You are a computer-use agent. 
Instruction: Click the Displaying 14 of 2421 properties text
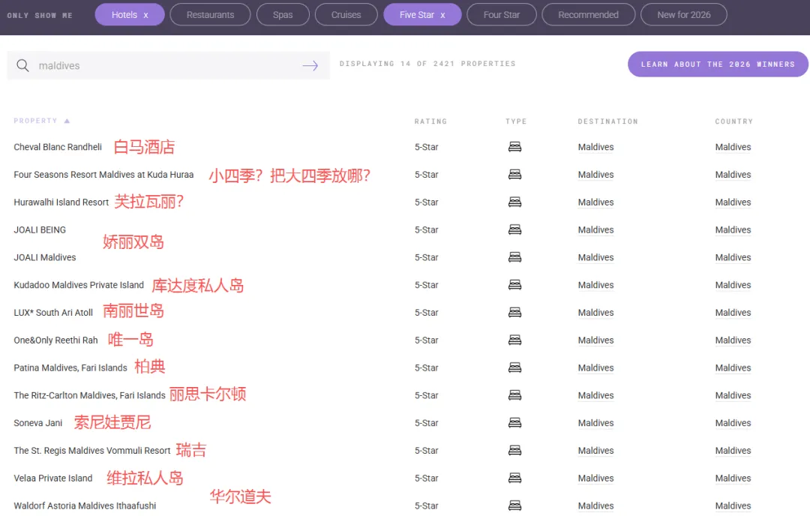click(427, 64)
